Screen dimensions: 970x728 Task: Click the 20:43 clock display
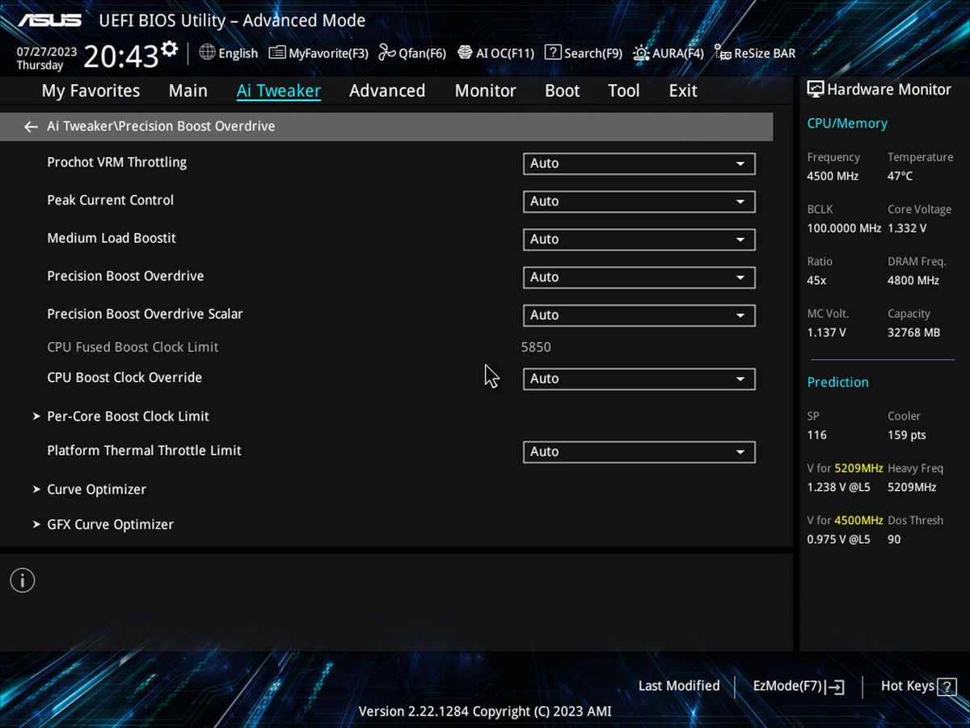pos(120,57)
